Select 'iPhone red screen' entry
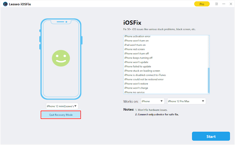Viewport: 235px width, 145px height. click(x=134, y=49)
